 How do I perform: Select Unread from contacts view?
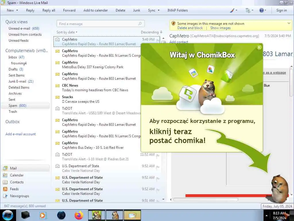[25, 35]
